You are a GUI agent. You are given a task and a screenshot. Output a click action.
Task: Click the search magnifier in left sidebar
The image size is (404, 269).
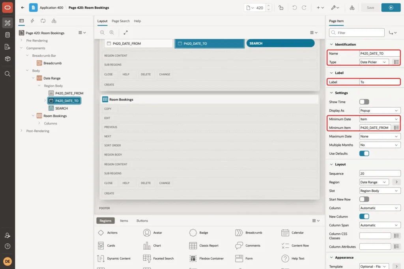7,74
